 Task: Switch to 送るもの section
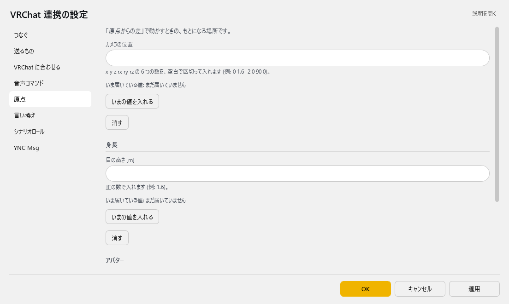(50, 51)
